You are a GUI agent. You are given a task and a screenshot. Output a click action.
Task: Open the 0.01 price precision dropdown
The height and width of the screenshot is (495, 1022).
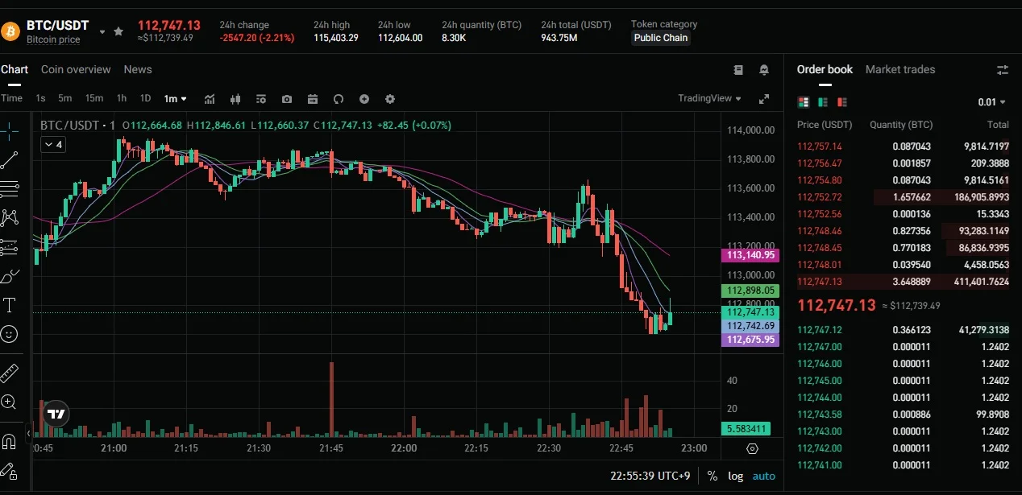pos(992,102)
